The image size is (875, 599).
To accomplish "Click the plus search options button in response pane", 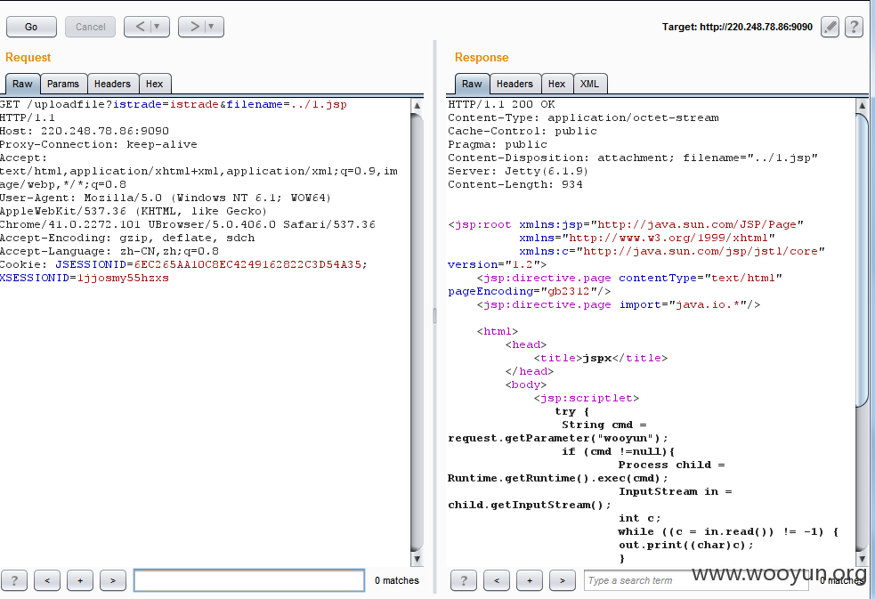I will pyautogui.click(x=530, y=580).
